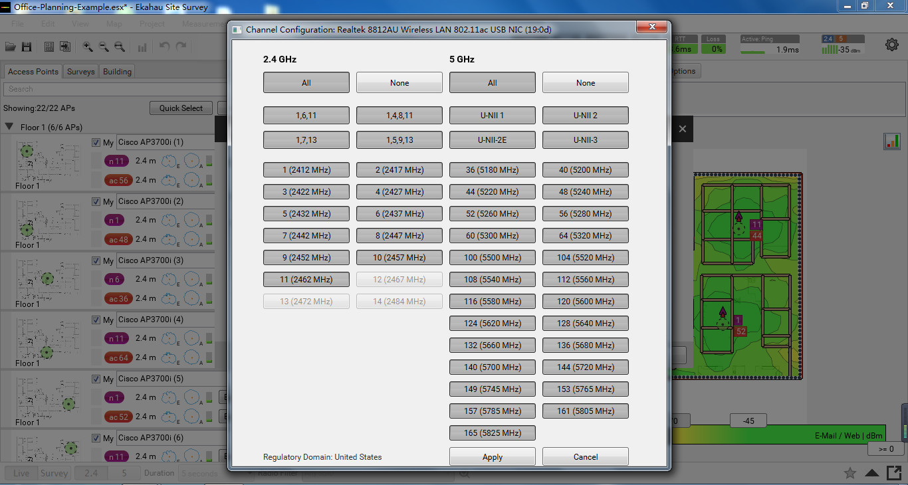Click the up-arrow triangle icon at bottom right
This screenshot has width=908, height=485.
tap(871, 473)
